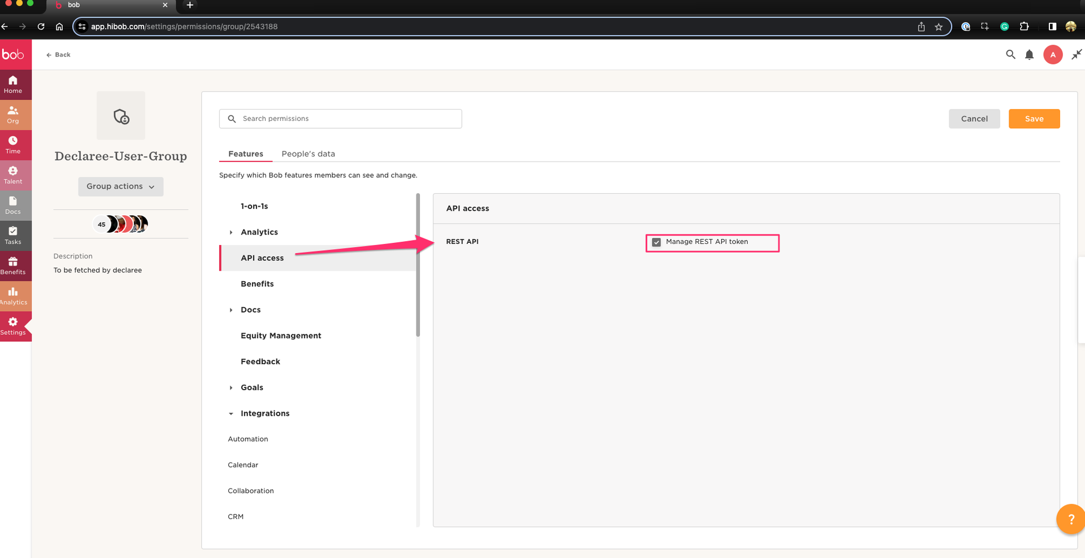The height and width of the screenshot is (558, 1085).
Task: Open Docs from the left sidebar
Action: pos(13,205)
